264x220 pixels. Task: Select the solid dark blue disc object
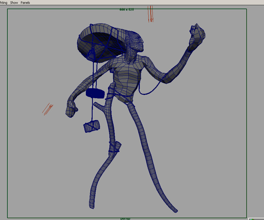pos(95,93)
